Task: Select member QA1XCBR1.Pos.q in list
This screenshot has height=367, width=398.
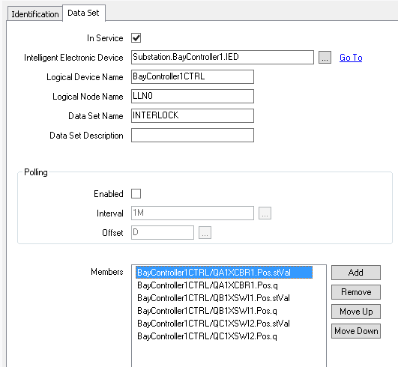Action: [x=208, y=285]
